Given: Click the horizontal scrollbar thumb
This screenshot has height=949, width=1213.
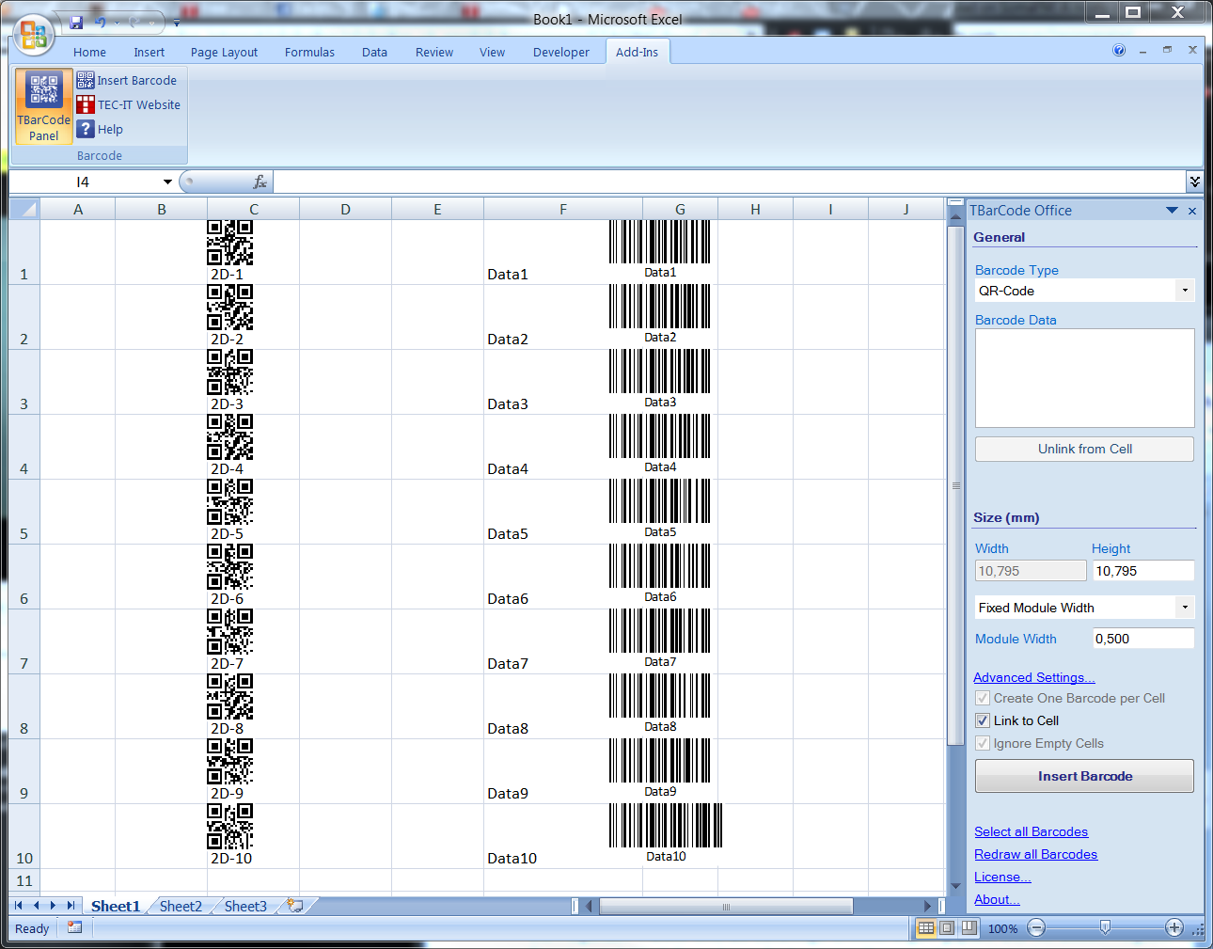Looking at the screenshot, I should click(726, 906).
